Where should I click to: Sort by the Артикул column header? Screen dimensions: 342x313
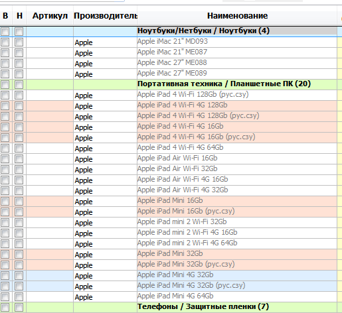(x=50, y=16)
